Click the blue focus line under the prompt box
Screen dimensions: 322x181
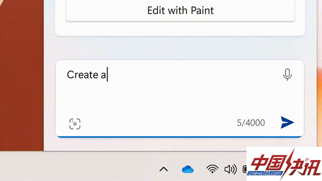(180, 137)
